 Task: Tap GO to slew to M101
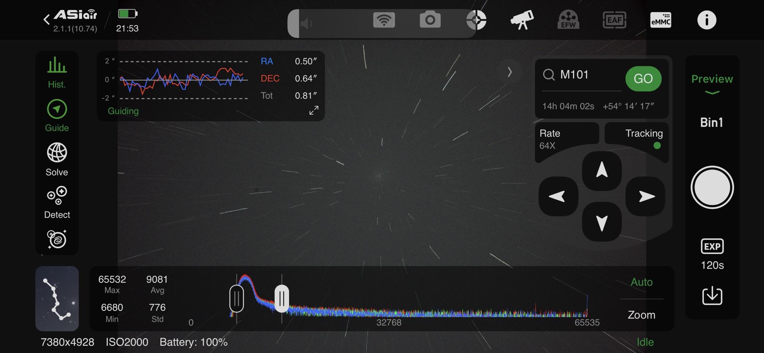click(643, 78)
